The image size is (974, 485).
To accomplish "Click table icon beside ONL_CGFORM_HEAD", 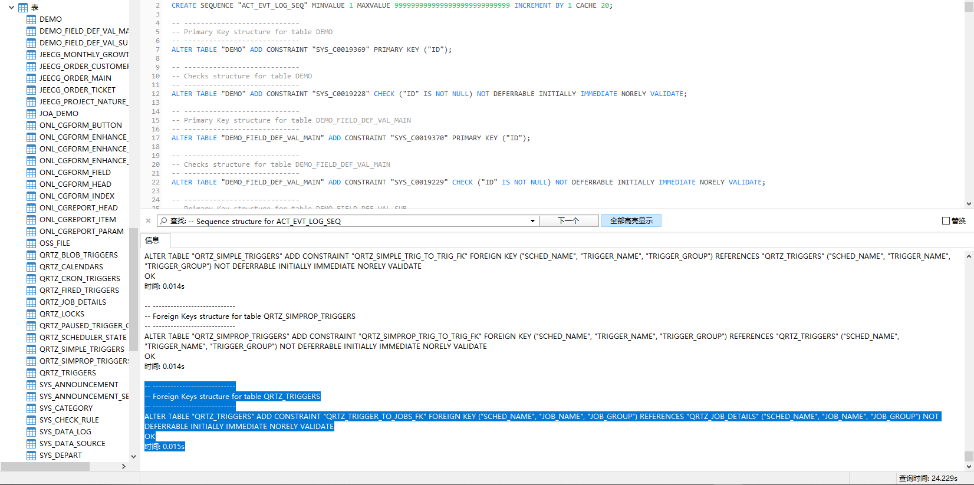I will (31, 184).
